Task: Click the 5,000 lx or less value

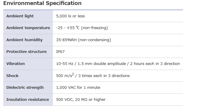Action: pos(71,16)
